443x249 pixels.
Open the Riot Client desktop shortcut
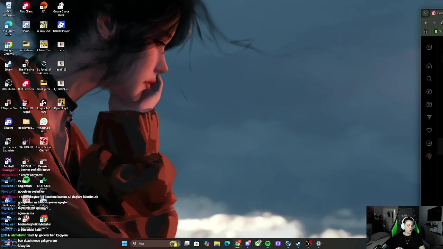tap(26, 8)
